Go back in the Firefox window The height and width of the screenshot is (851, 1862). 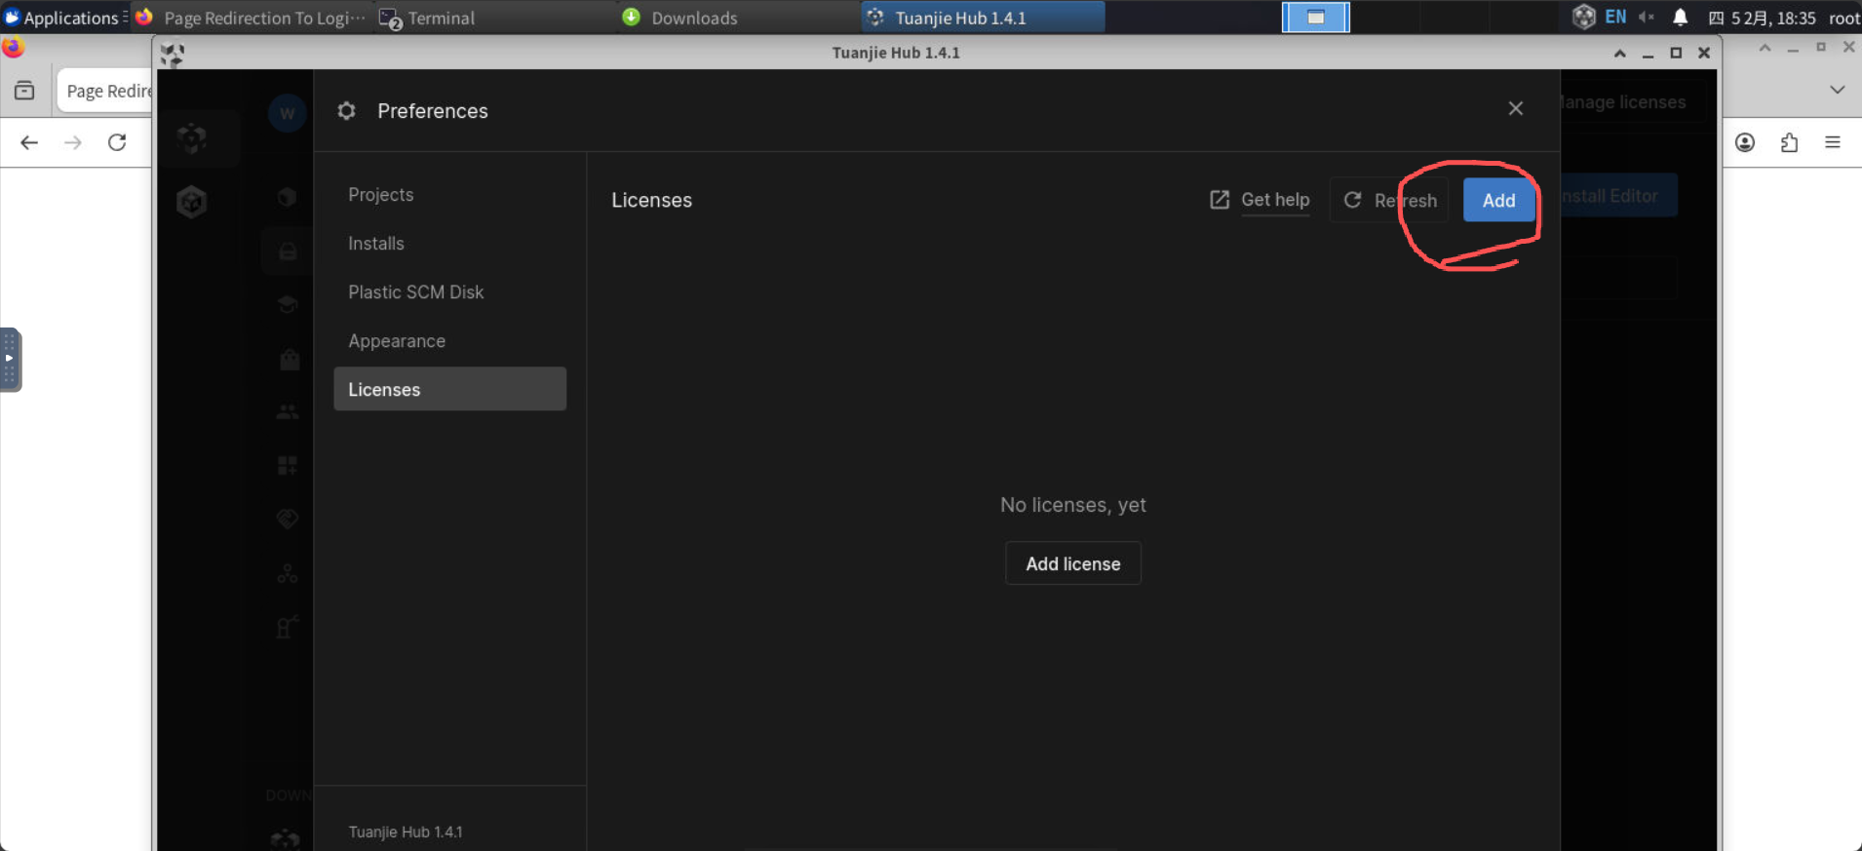click(x=29, y=142)
